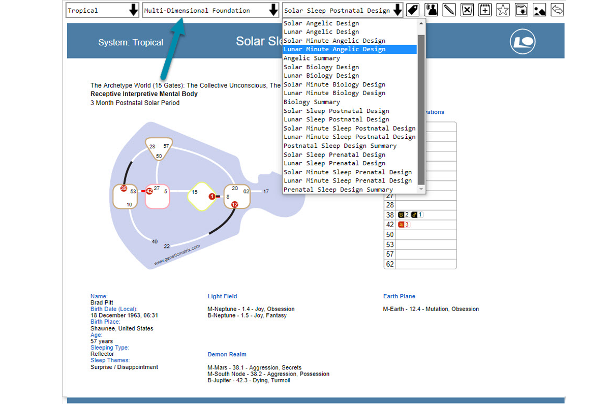Expand the Multi-Dimensional Foundation dropdown
610x404 pixels.
tap(211, 10)
